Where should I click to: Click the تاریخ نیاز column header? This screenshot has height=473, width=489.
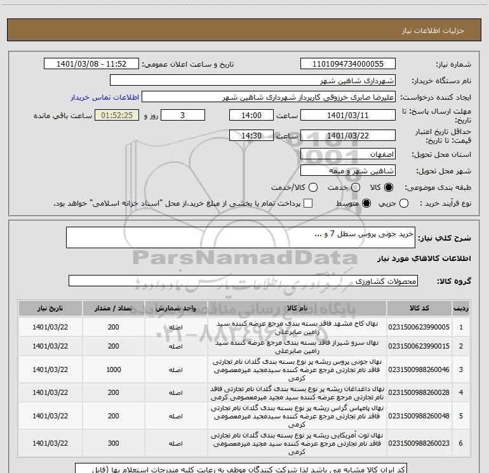tap(50, 308)
